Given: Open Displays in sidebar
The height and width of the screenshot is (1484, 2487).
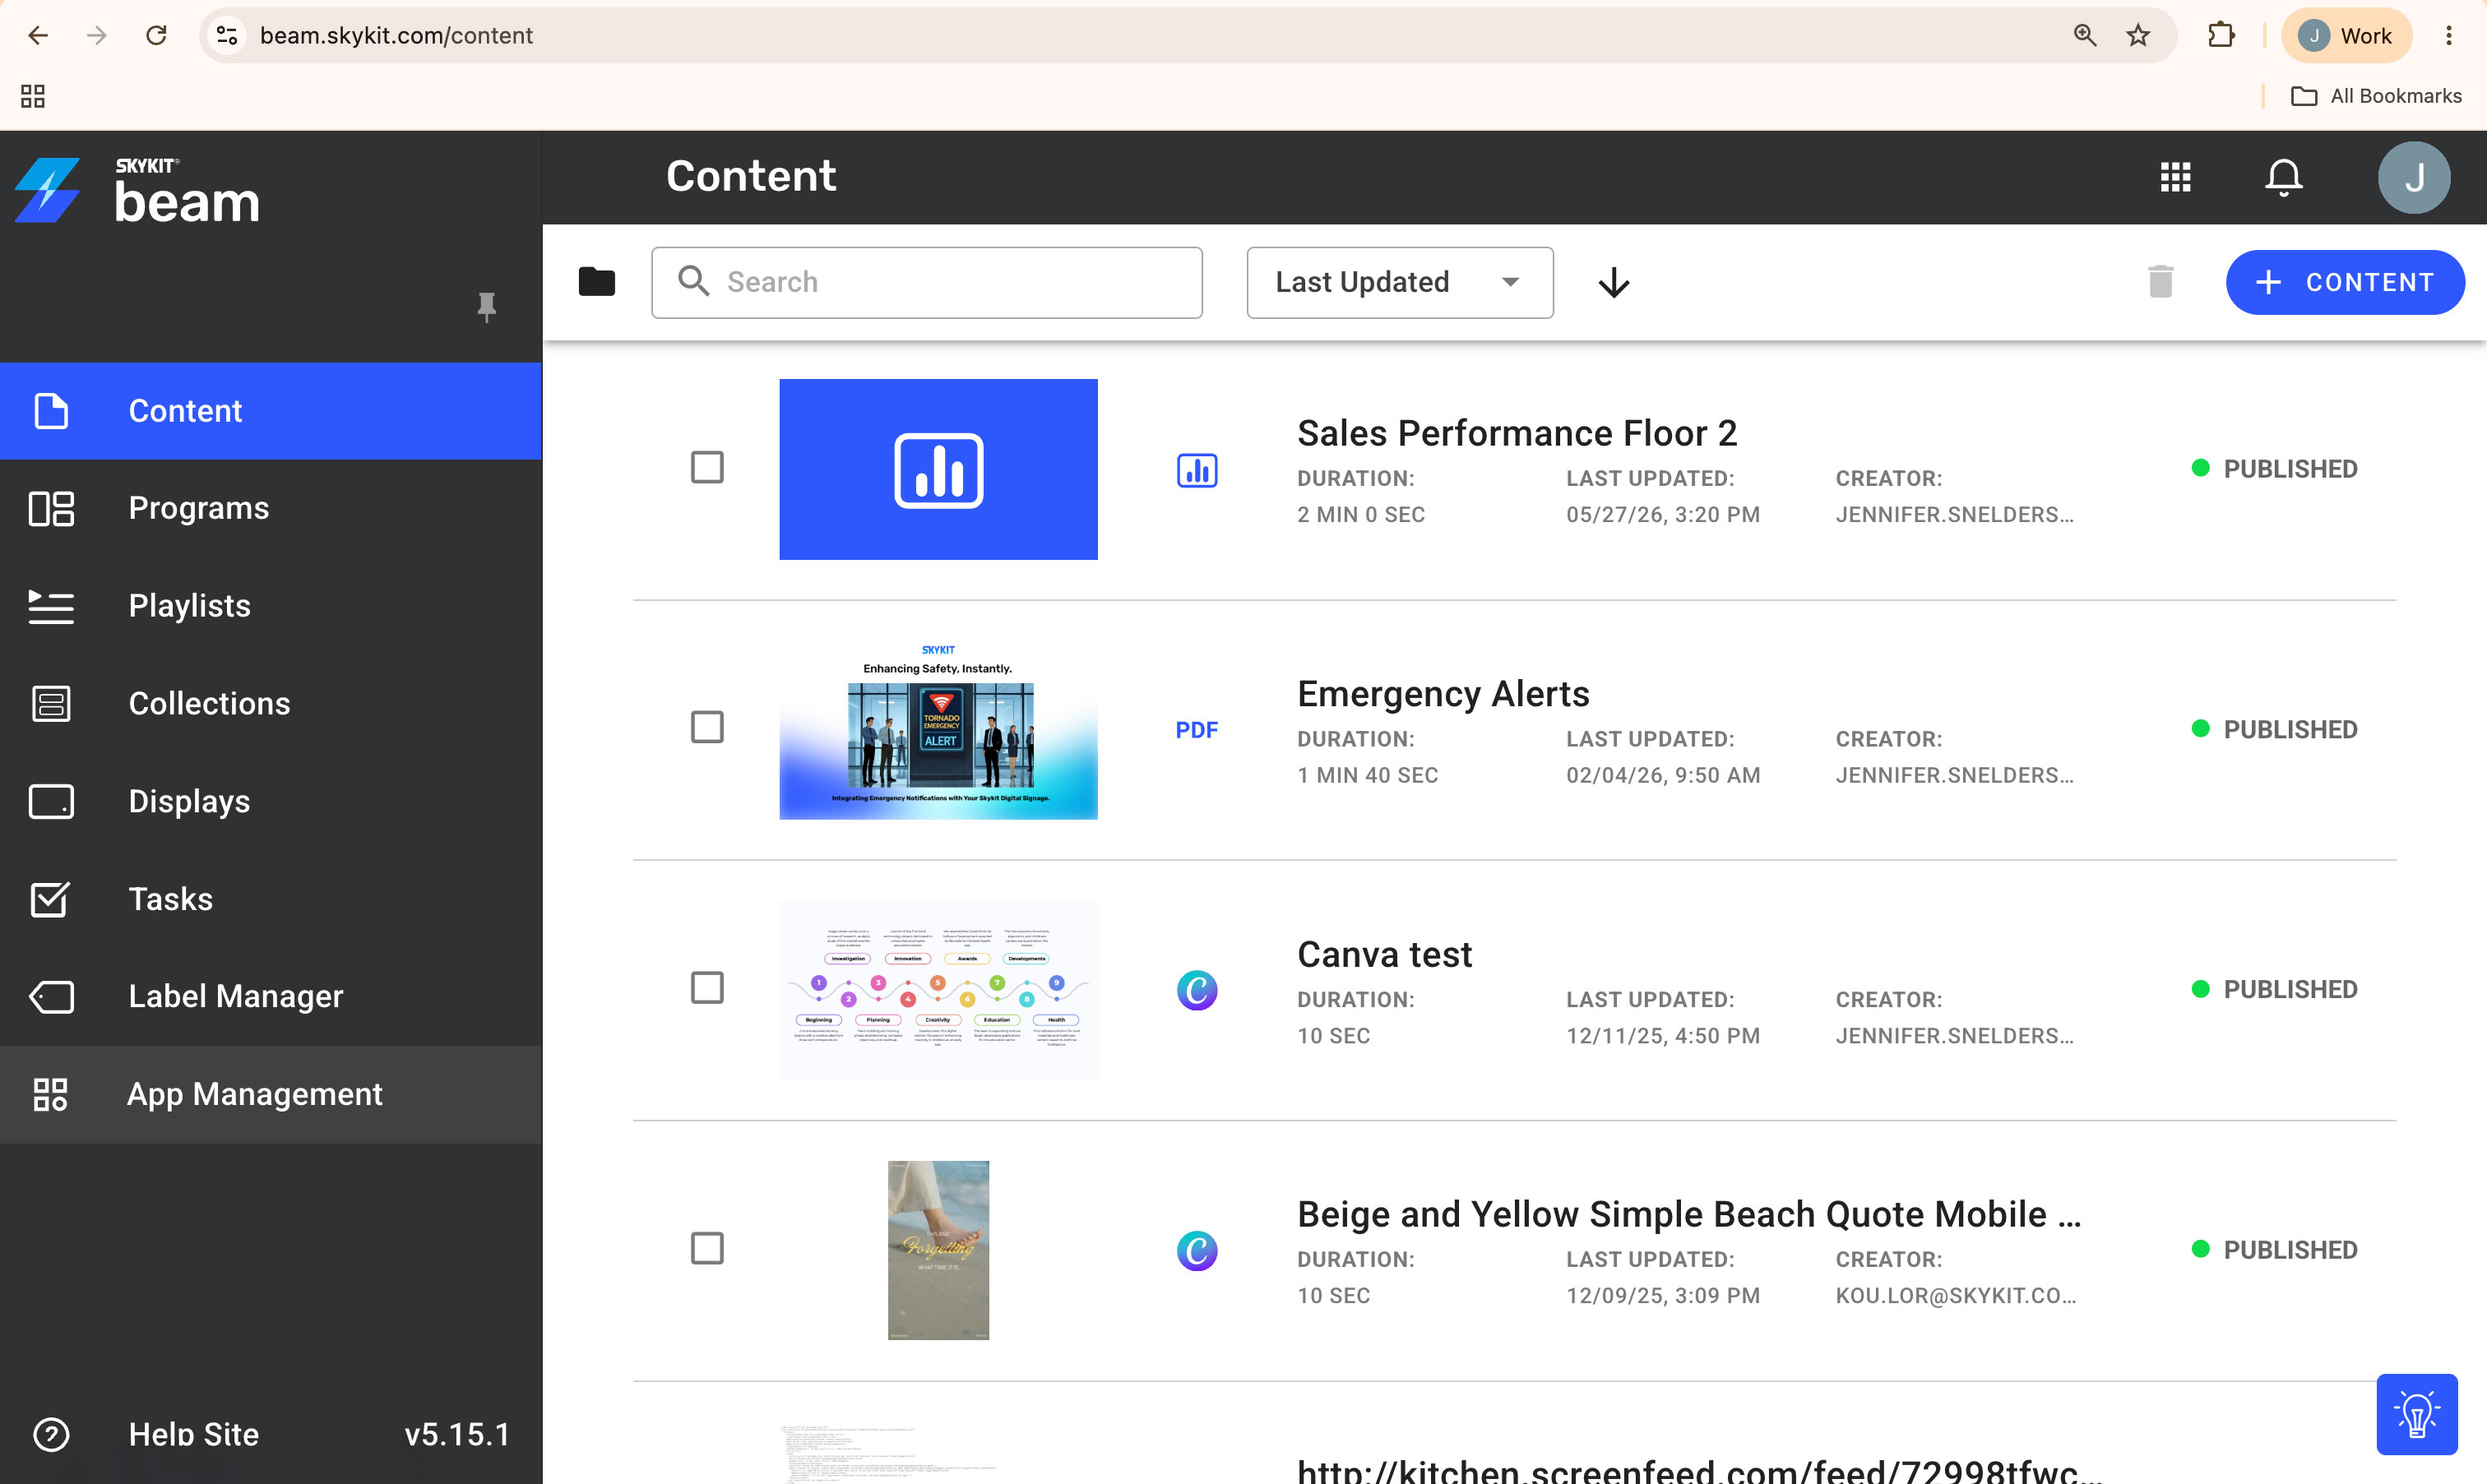Looking at the screenshot, I should pos(271,801).
